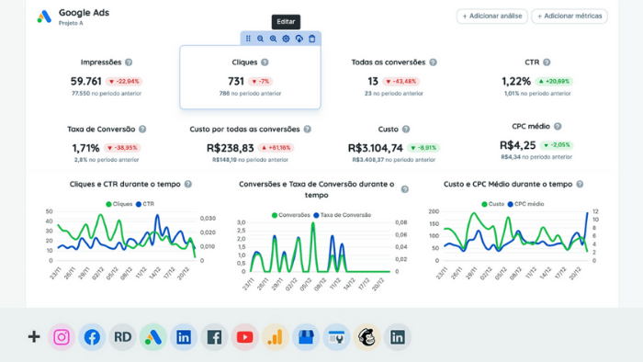Click the help icon next to Cliques metric
Screen dimensions: 643x362
[x=265, y=62]
